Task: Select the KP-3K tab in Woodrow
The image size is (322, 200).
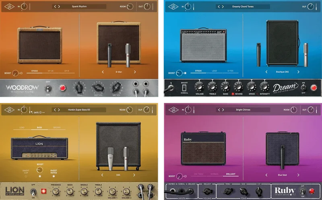Action: 51,71
